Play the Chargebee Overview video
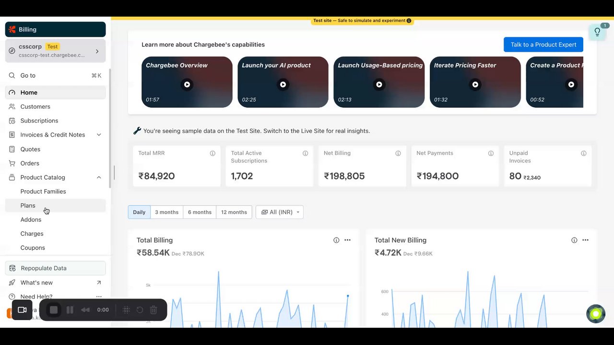This screenshot has width=614, height=345. pyautogui.click(x=187, y=84)
